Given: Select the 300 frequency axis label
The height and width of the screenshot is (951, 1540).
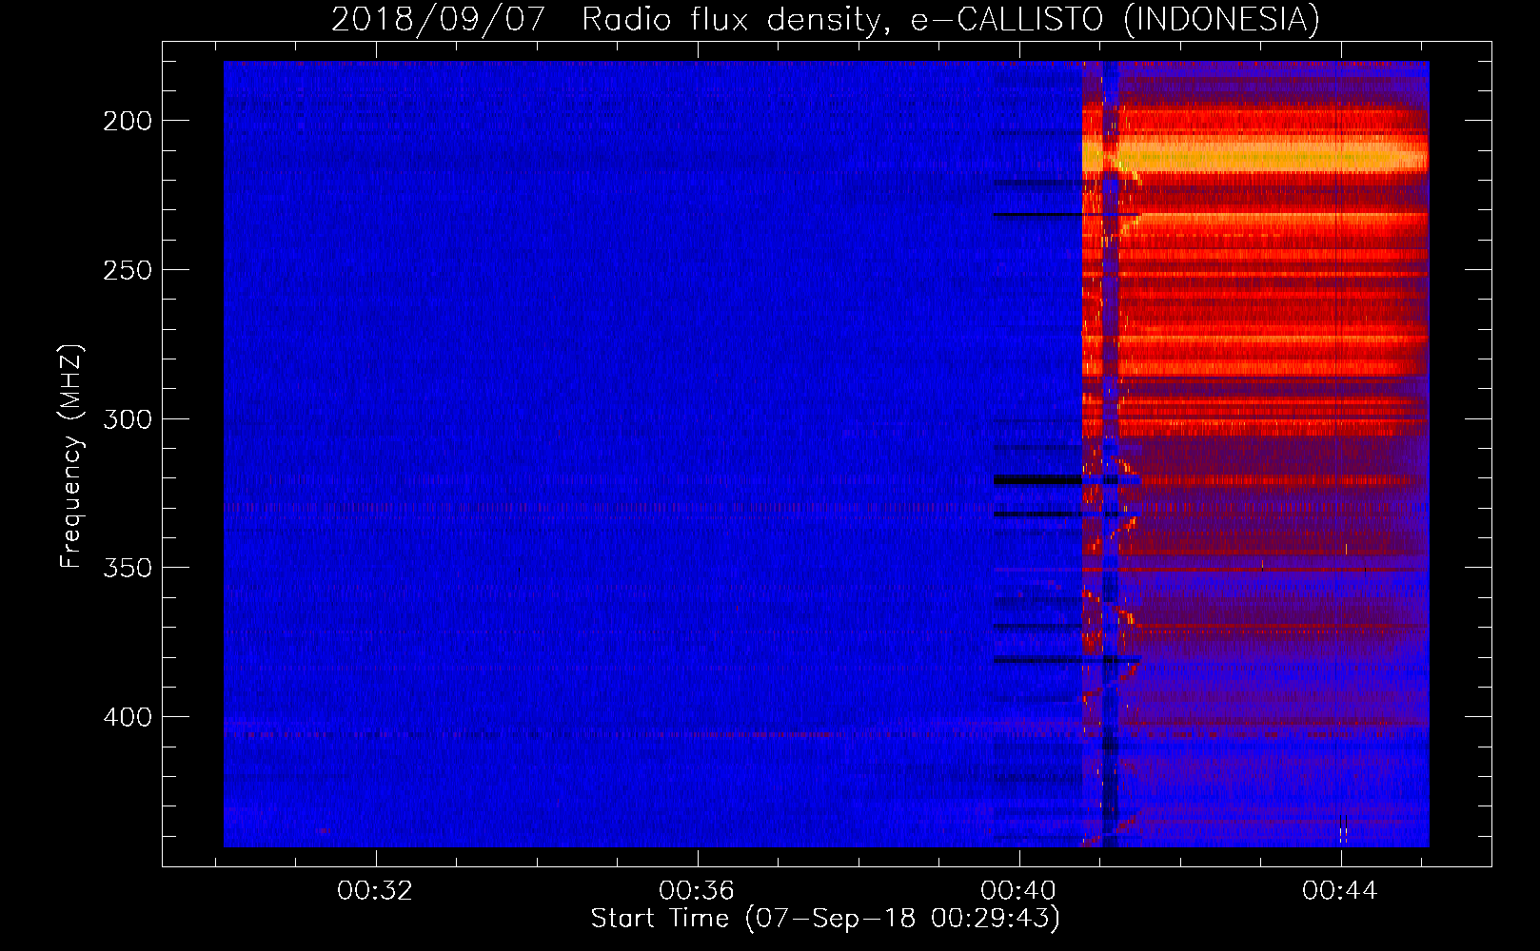Looking at the screenshot, I should pyautogui.click(x=128, y=419).
